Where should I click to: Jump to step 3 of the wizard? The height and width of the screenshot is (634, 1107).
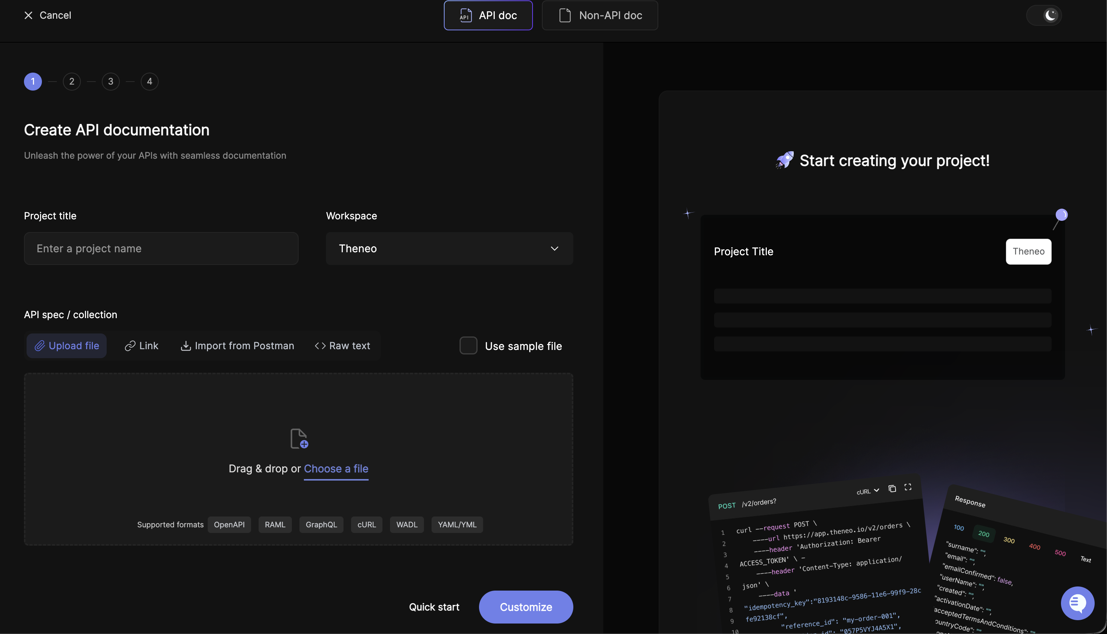pyautogui.click(x=110, y=82)
